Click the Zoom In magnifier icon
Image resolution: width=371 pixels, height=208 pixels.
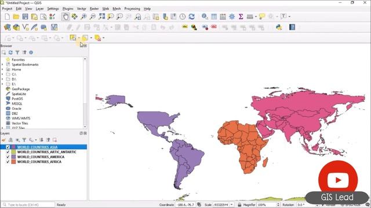(83, 17)
